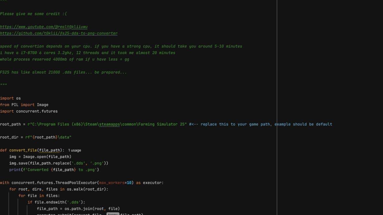This screenshot has height=215, width=383.
Task: Click the print statement with Converted message
Action: [x=54, y=170]
